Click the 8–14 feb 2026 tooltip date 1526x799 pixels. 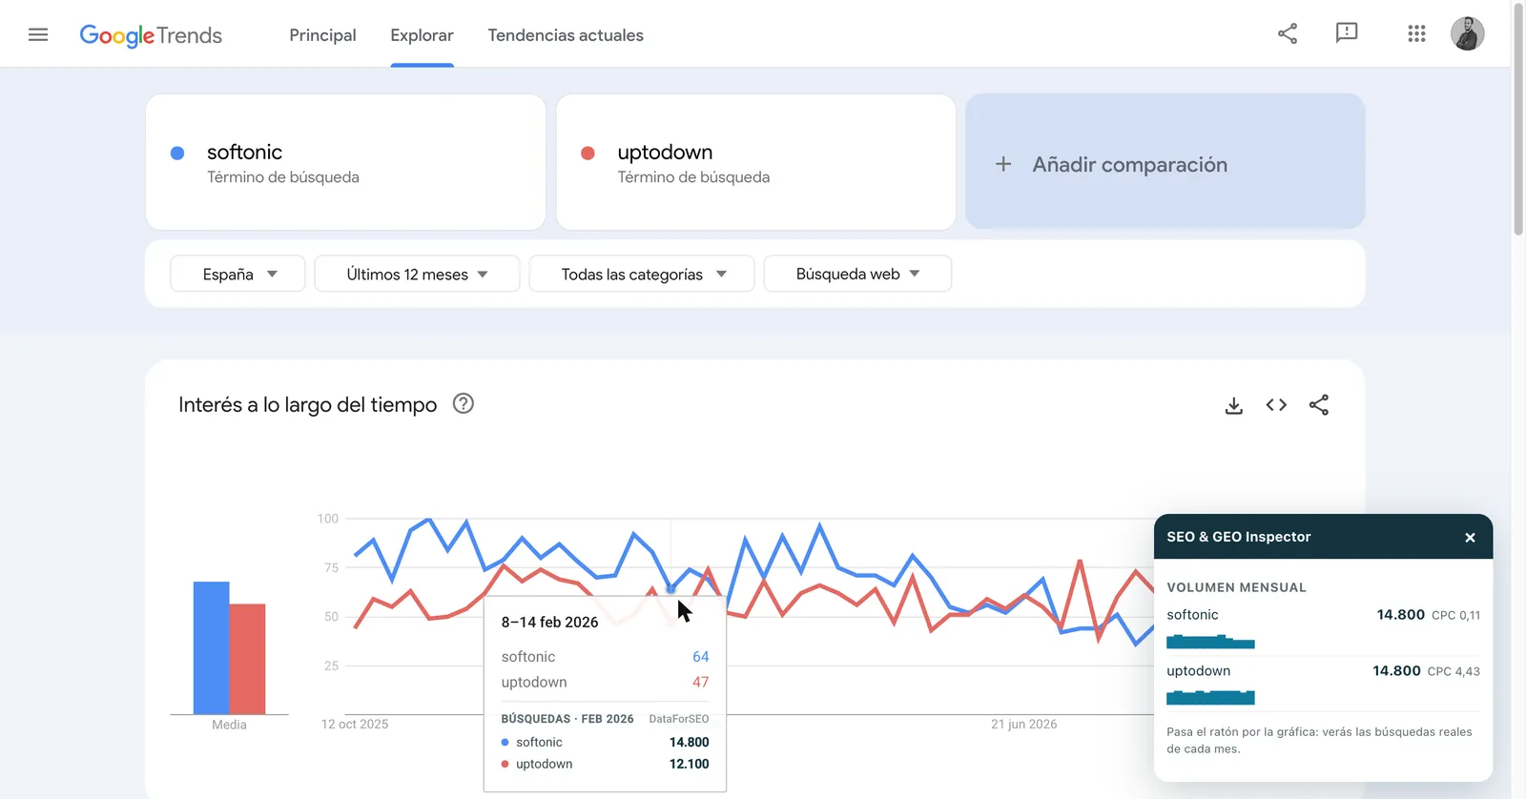pyautogui.click(x=549, y=622)
